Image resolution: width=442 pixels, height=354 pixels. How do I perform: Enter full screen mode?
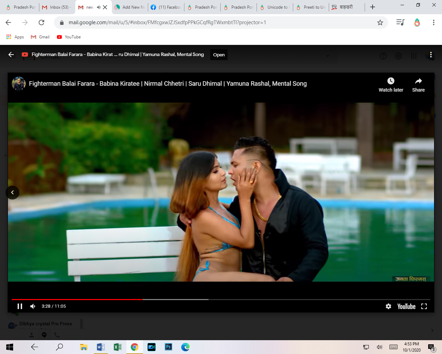pos(424,306)
